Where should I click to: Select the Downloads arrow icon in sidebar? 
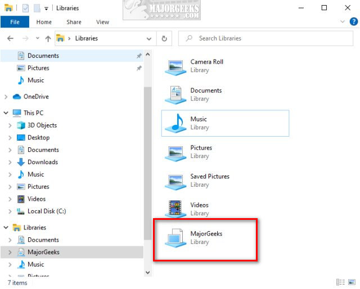[21, 162]
